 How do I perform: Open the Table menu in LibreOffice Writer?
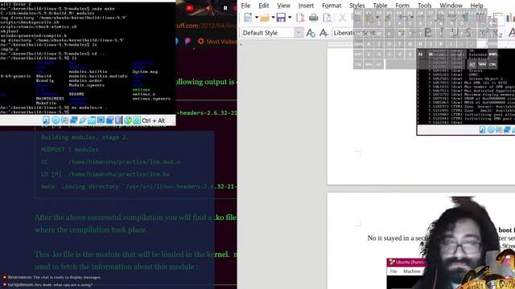click(380, 6)
